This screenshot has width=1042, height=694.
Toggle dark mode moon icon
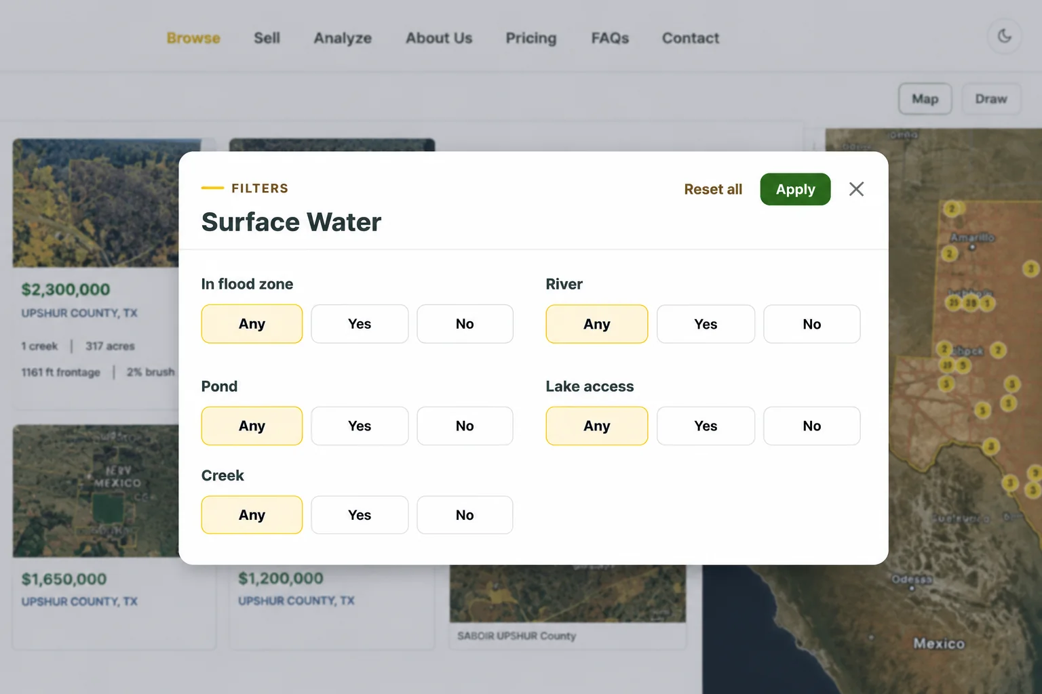pos(1004,37)
